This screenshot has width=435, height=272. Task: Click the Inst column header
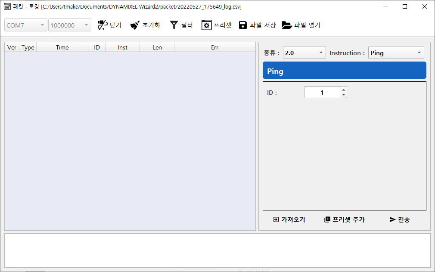click(123, 47)
